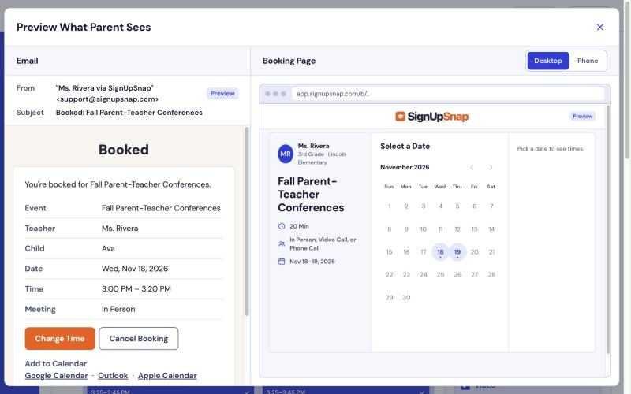Click the orange Change Time button
631x394 pixels.
click(60, 339)
